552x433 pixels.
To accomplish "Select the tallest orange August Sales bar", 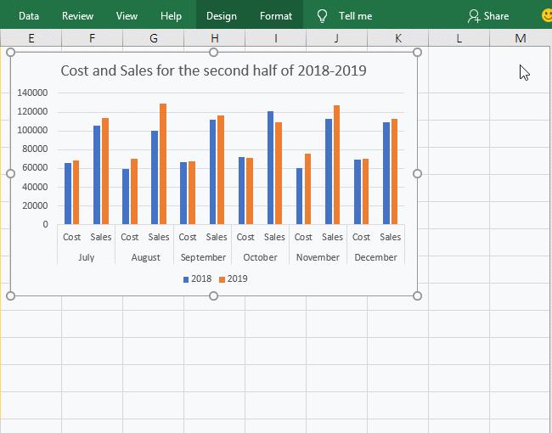I will (x=163, y=164).
